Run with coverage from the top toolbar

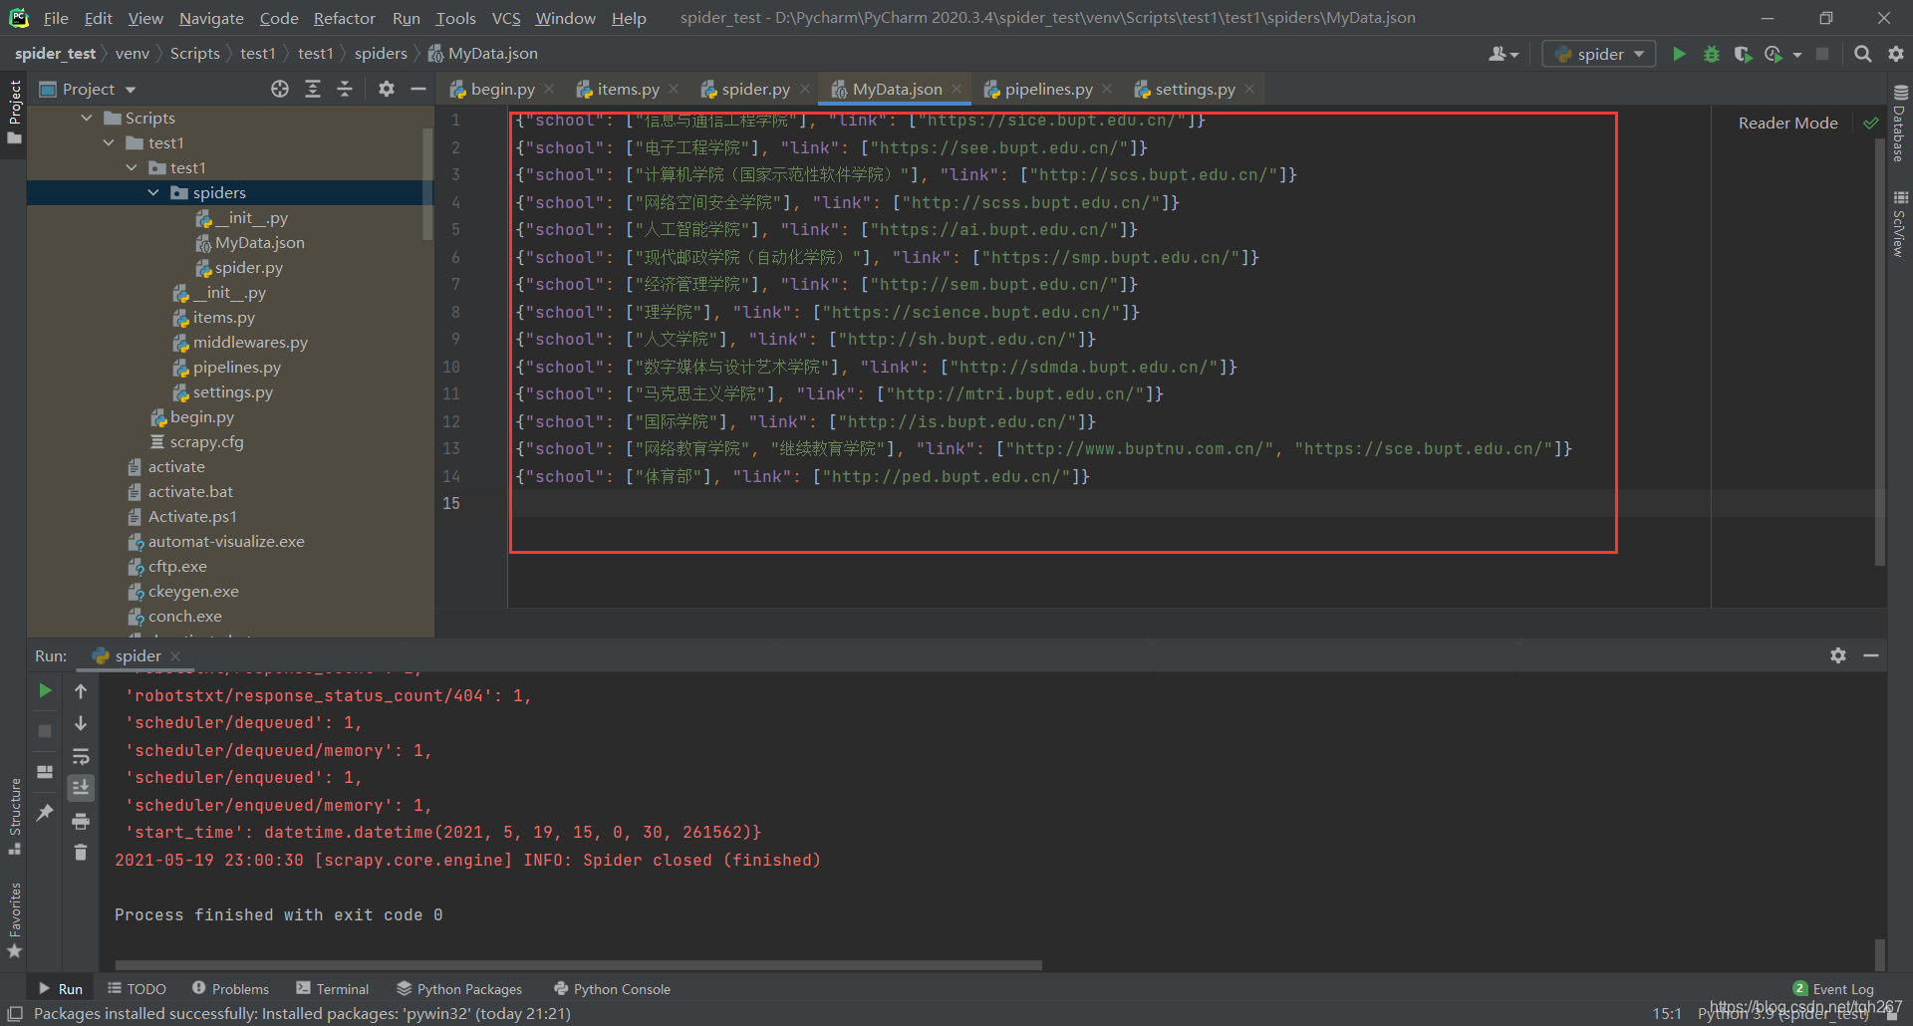[1743, 54]
